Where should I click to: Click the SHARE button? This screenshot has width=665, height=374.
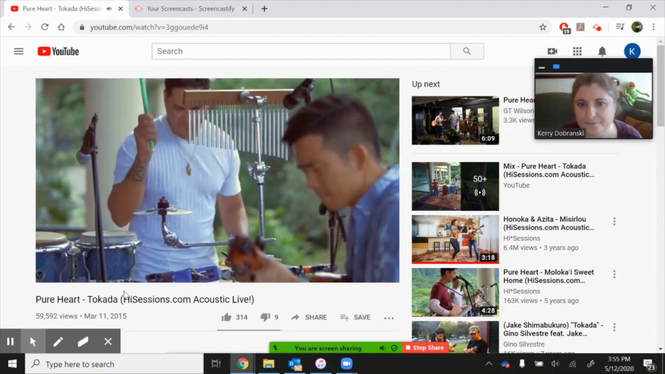point(309,317)
